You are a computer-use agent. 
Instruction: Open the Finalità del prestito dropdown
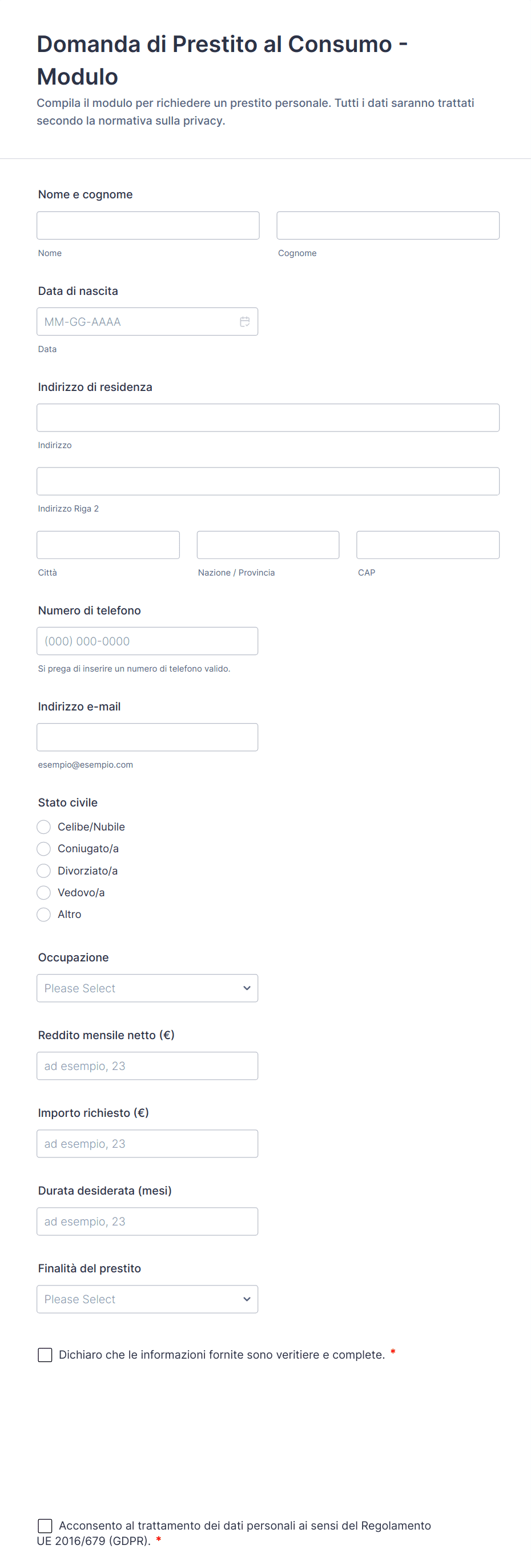[x=147, y=1299]
